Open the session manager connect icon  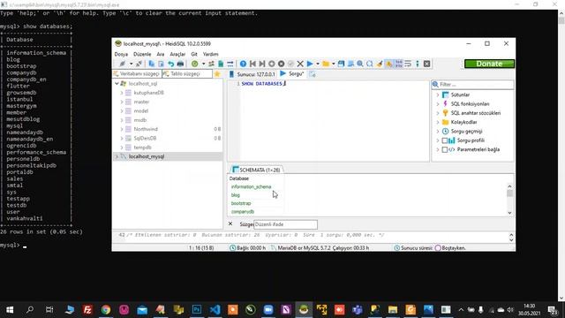tap(122, 64)
